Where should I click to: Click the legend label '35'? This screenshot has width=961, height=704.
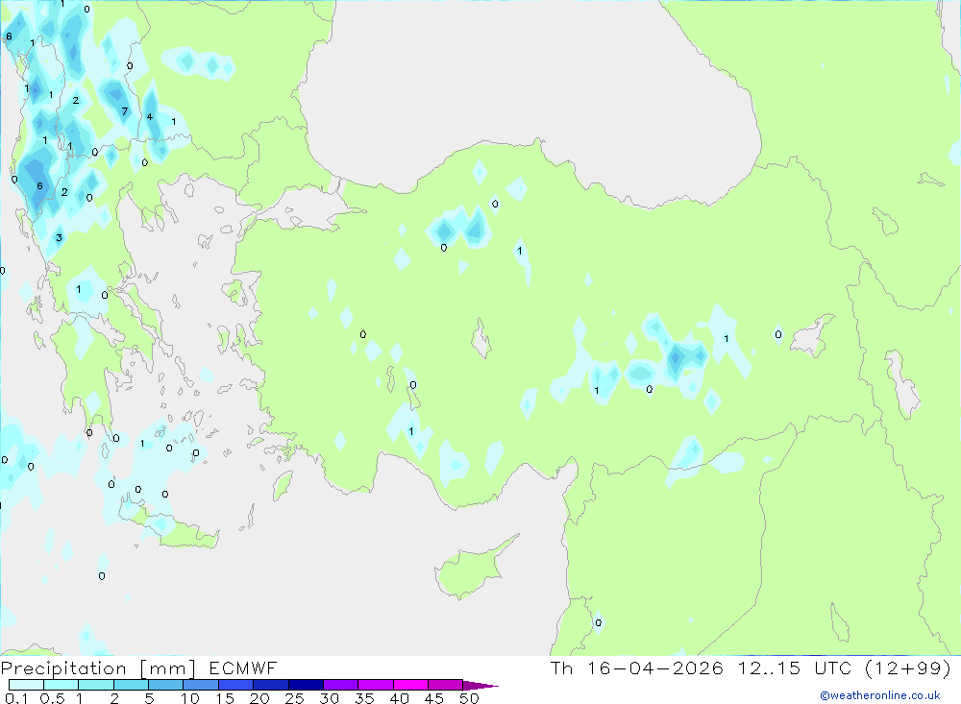364,698
